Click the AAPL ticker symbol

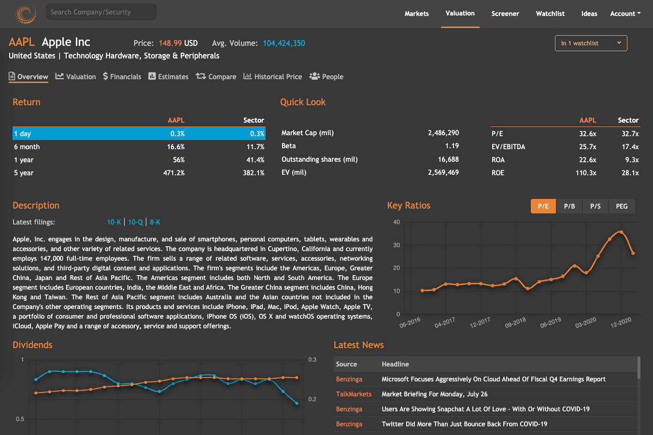(x=22, y=42)
